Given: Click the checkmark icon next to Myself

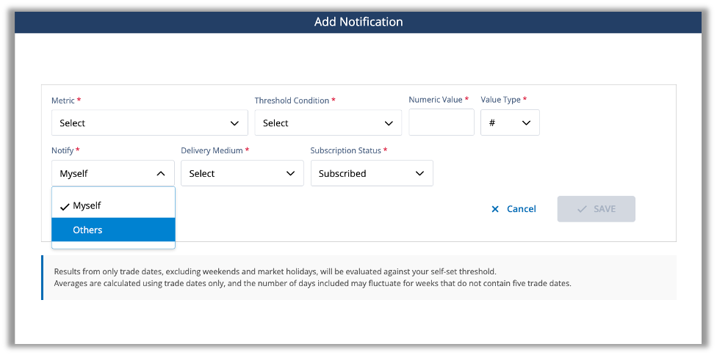Looking at the screenshot, I should click(x=65, y=206).
